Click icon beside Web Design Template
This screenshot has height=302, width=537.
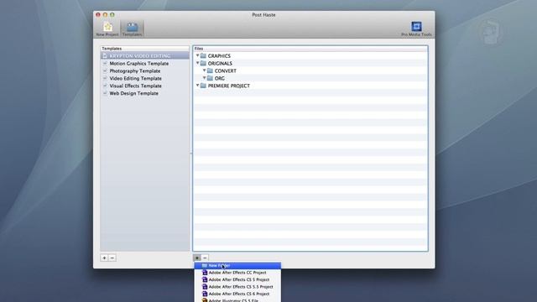click(x=105, y=93)
